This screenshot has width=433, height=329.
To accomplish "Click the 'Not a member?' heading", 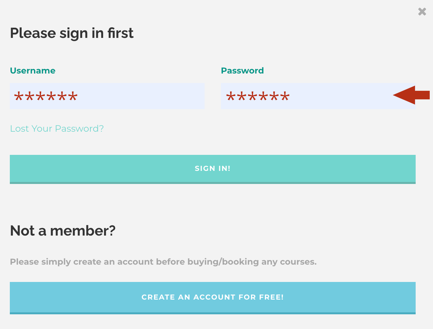I will tap(63, 231).
